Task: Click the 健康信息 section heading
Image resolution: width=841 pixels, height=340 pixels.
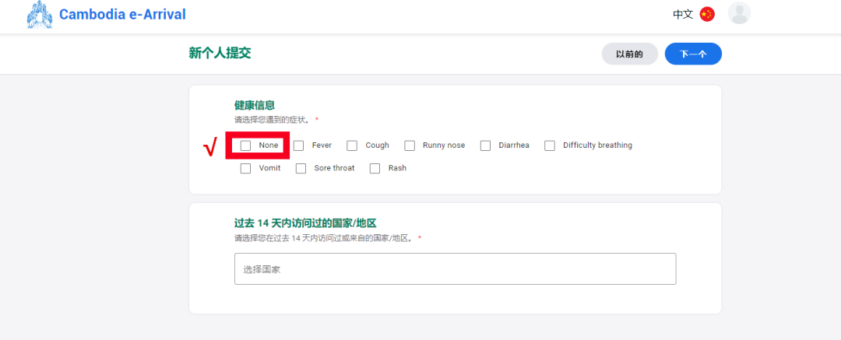Action: tap(255, 105)
